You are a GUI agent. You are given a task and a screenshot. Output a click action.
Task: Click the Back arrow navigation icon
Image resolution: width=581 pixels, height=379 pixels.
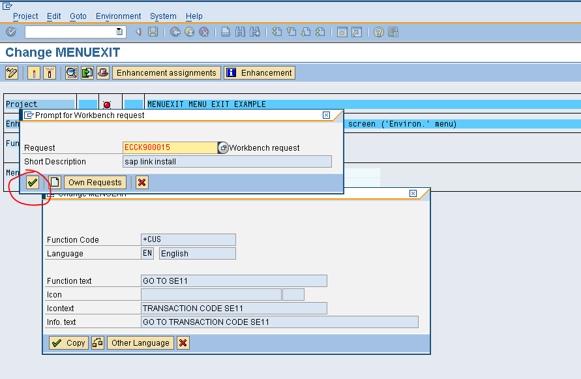[173, 31]
